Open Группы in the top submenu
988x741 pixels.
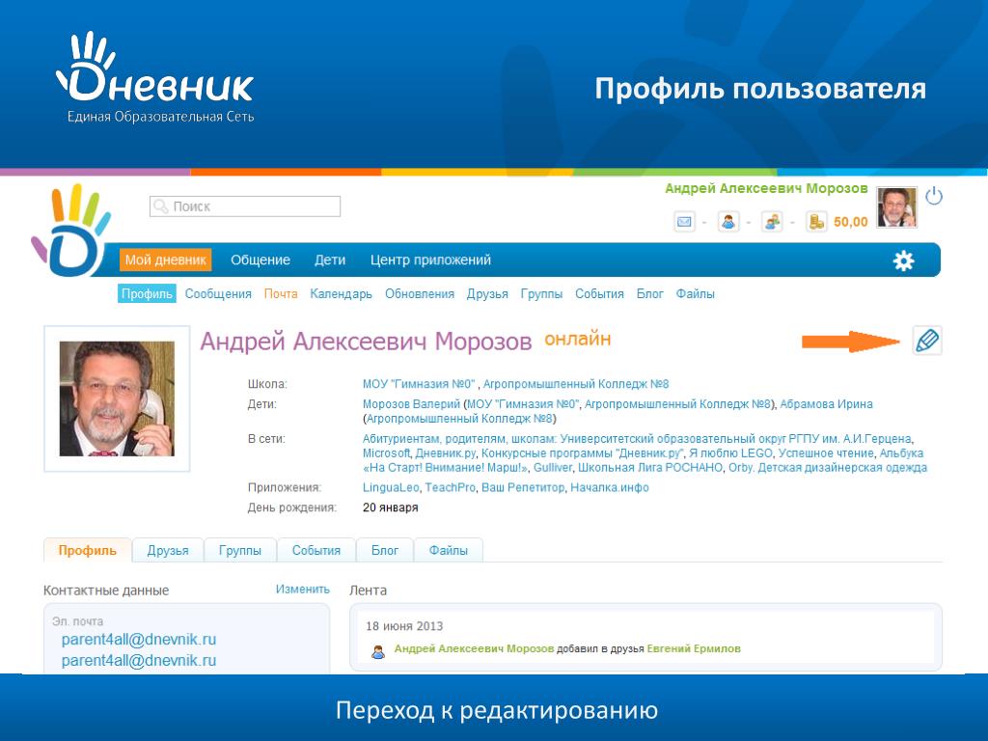coord(541,293)
